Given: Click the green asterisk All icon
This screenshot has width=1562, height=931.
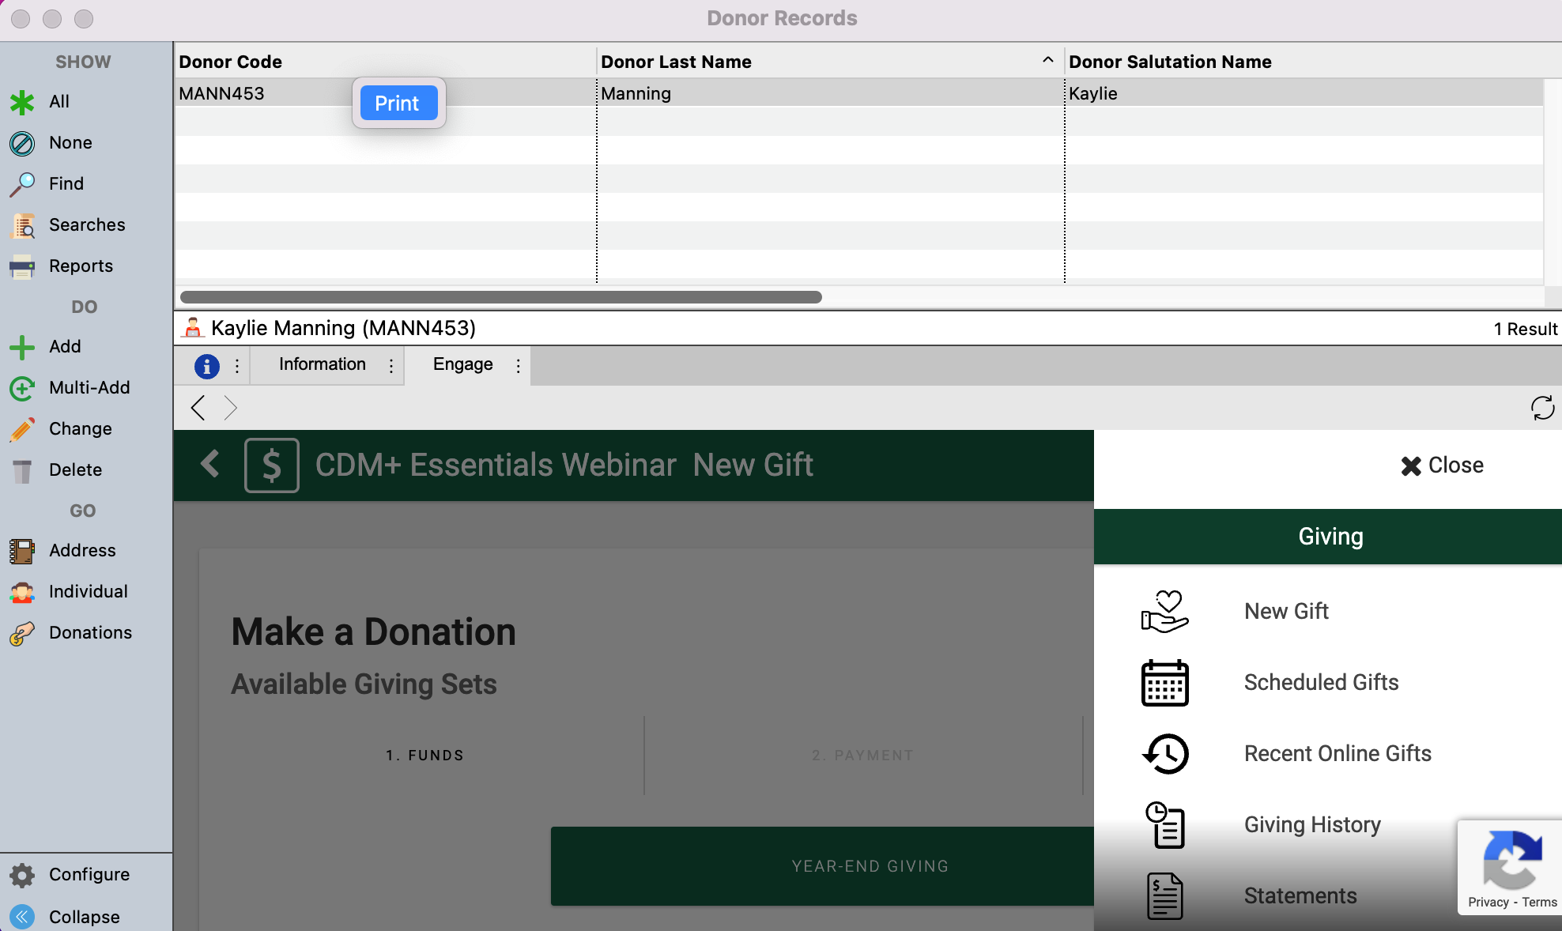Looking at the screenshot, I should pyautogui.click(x=22, y=102).
